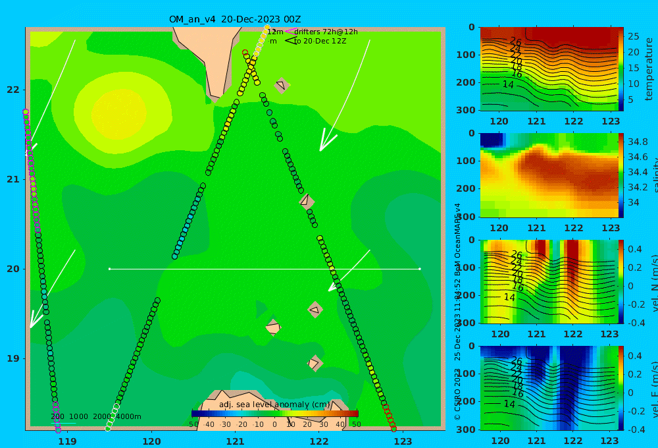Screen dimensions: 658x448
Task: Click latitude label 20 on main map
Action: coord(13,269)
